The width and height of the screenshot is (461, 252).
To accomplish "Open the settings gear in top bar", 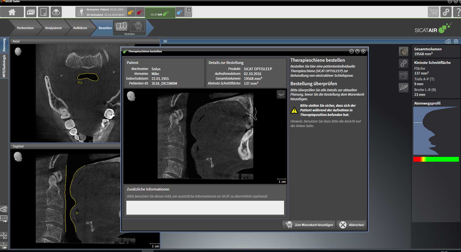I will coord(446,12).
